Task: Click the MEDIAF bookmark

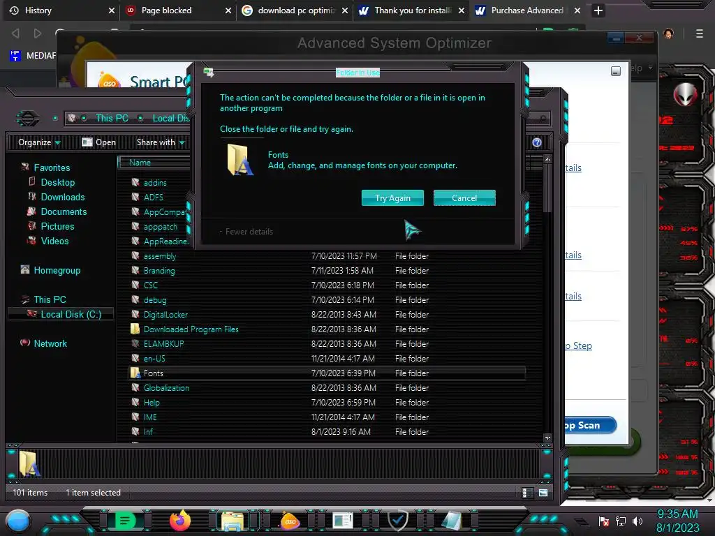Action: (33, 56)
